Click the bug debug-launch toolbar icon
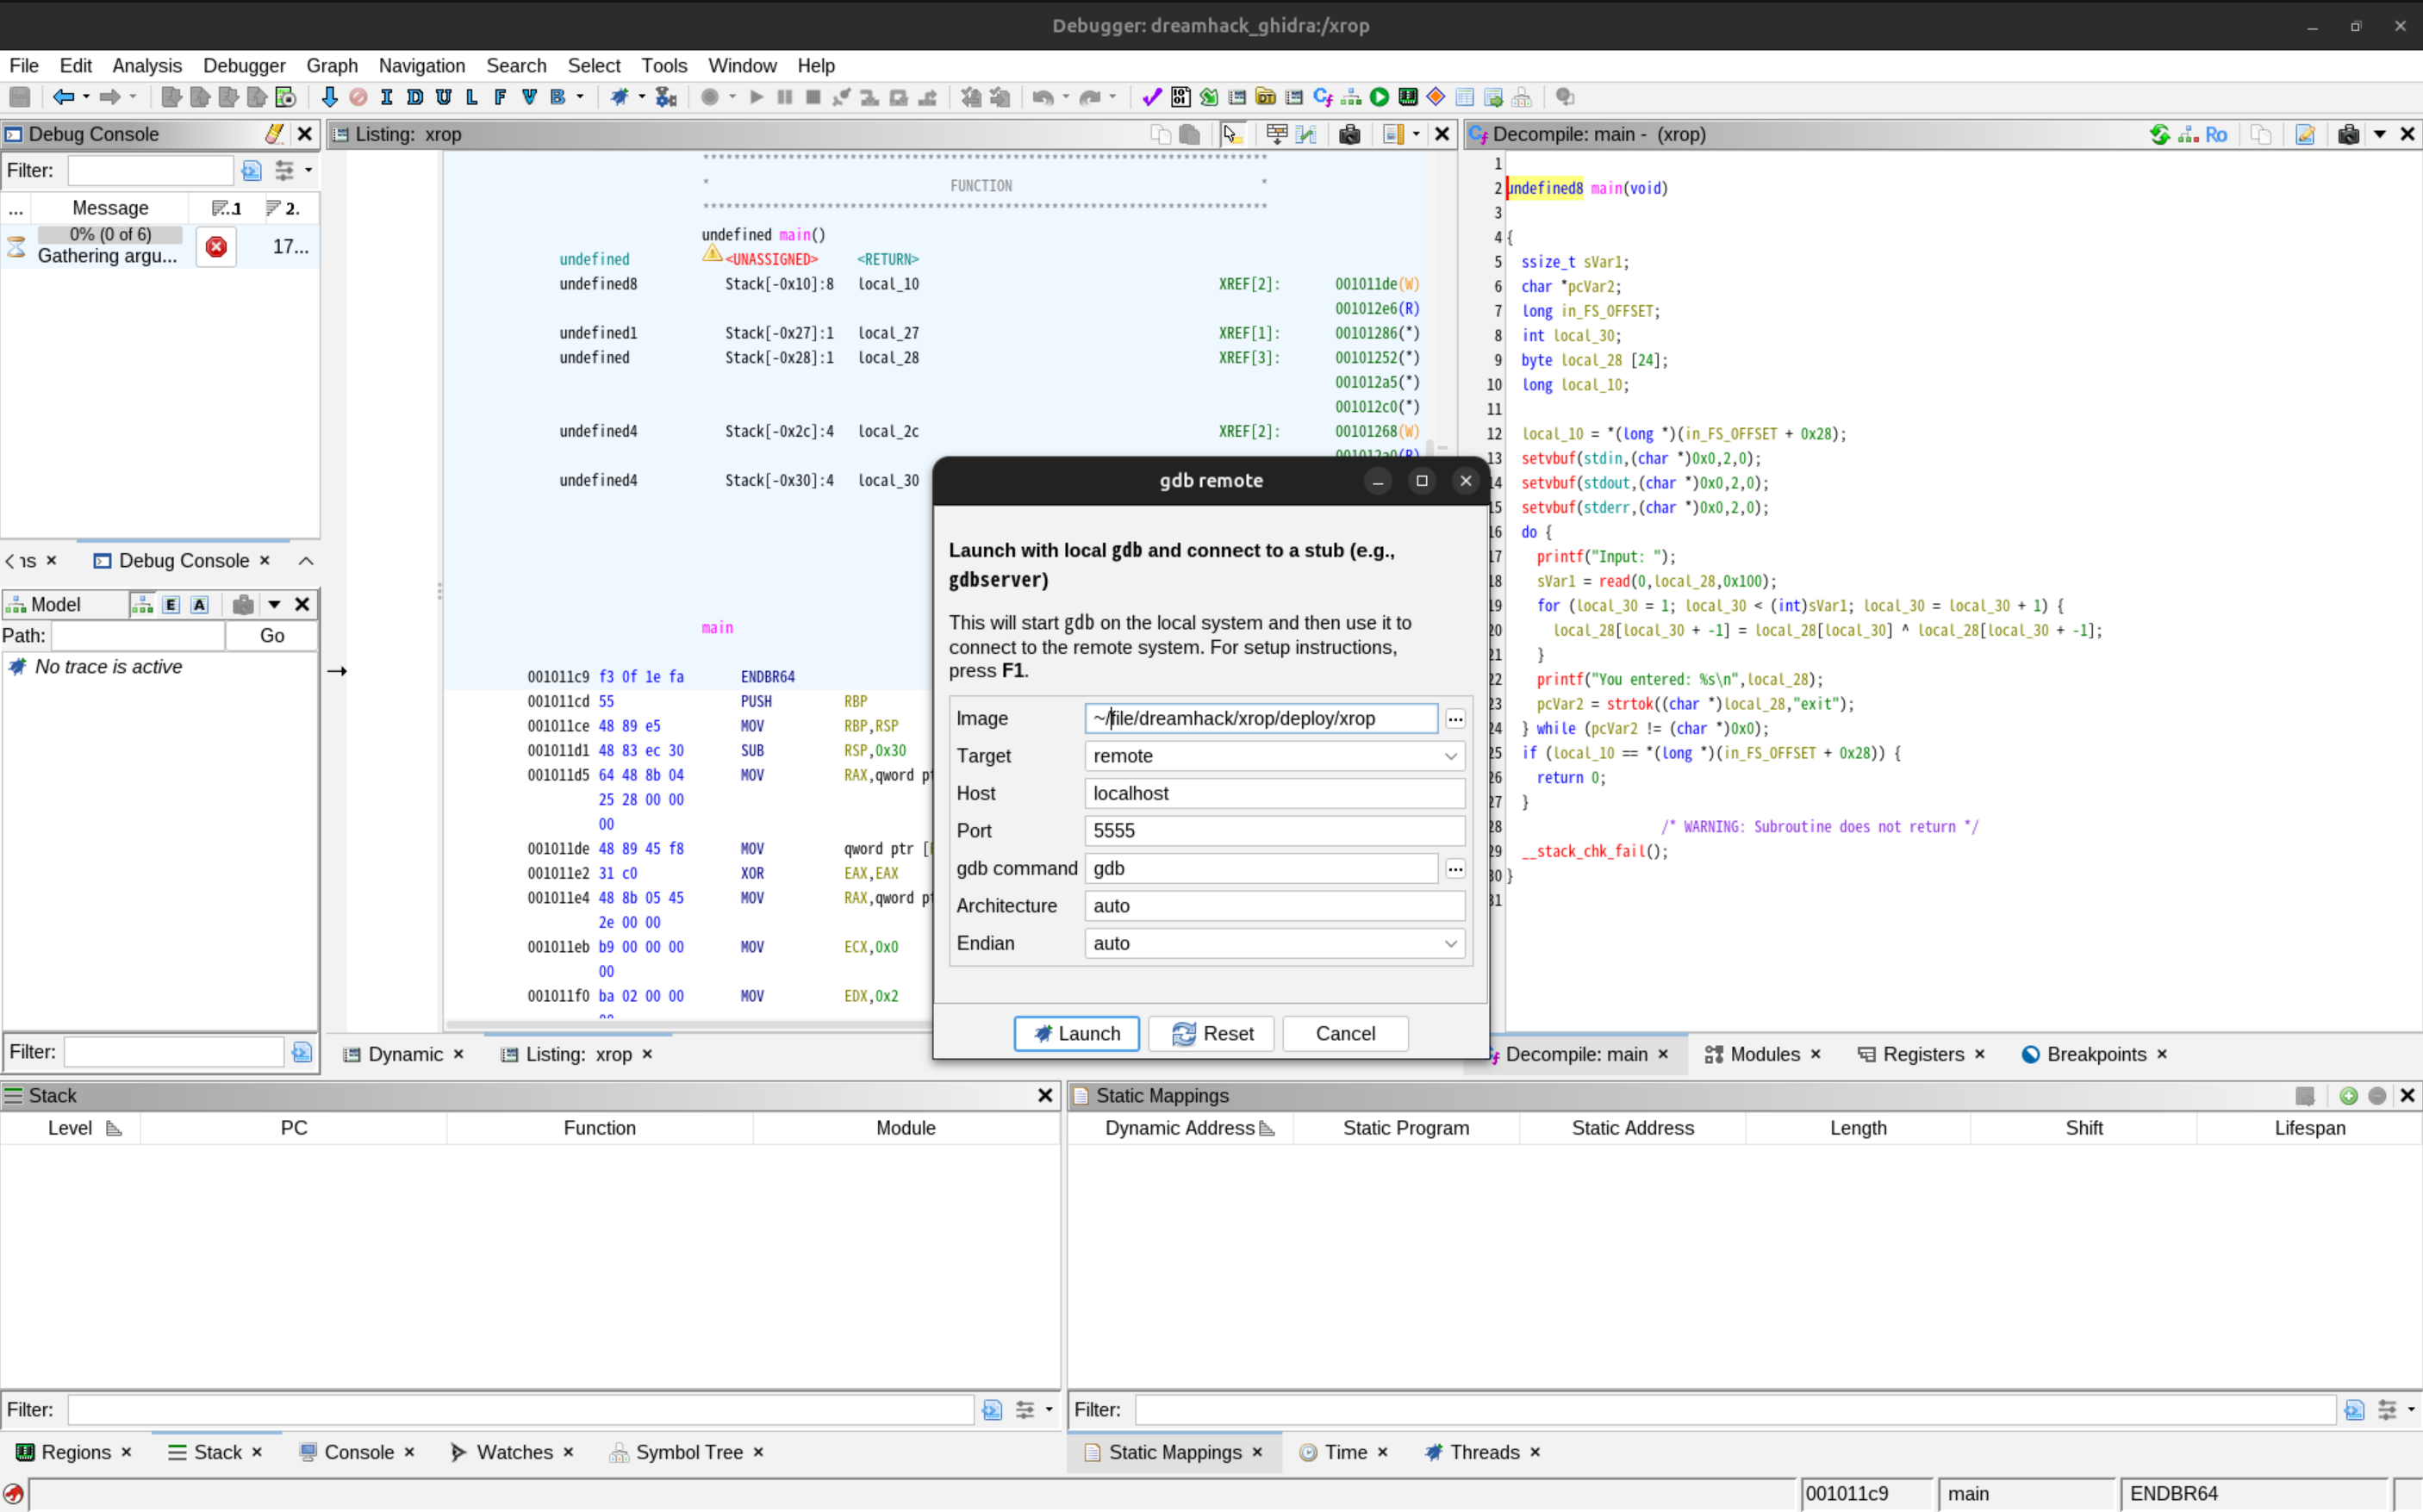 pos(619,97)
